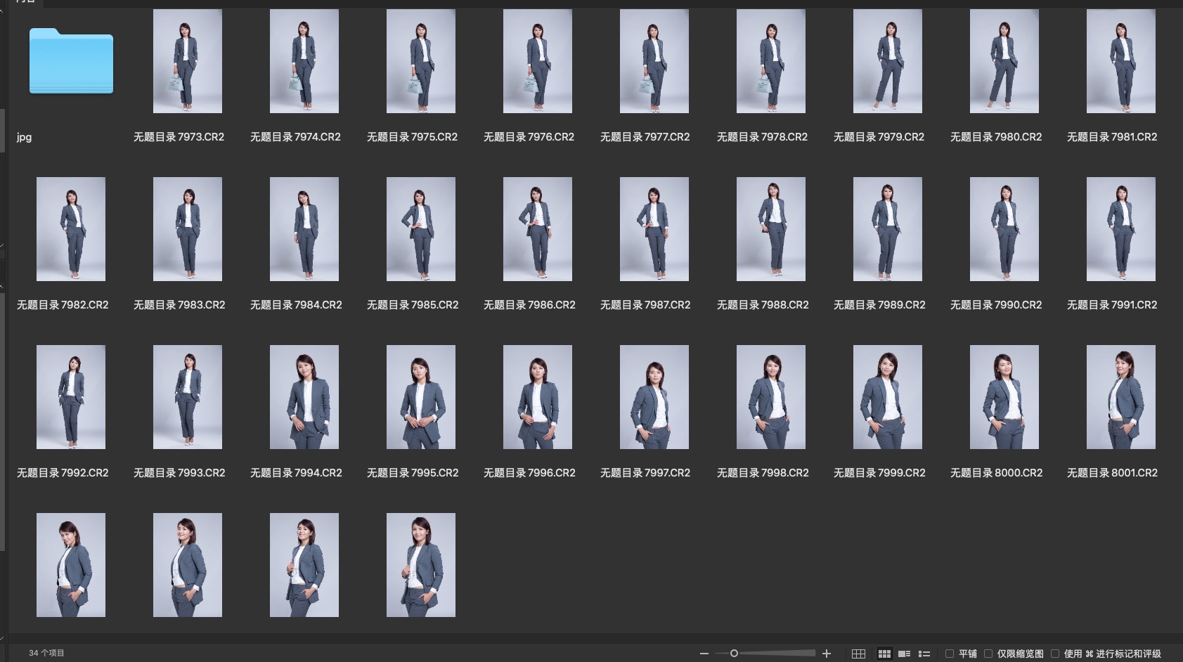Select the photo 无题目录 7981.CR2
1183x662 pixels.
(1120, 61)
